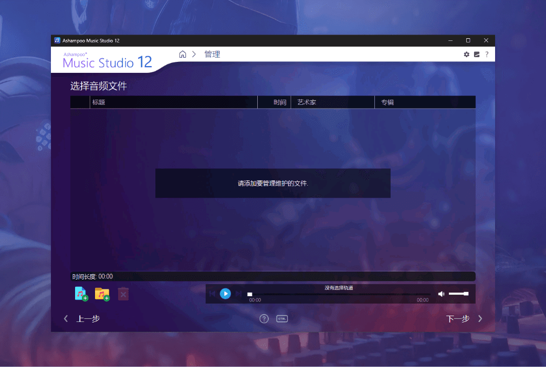Maximize the Ashampoo Music Studio window
The height and width of the screenshot is (367, 546).
coord(468,41)
